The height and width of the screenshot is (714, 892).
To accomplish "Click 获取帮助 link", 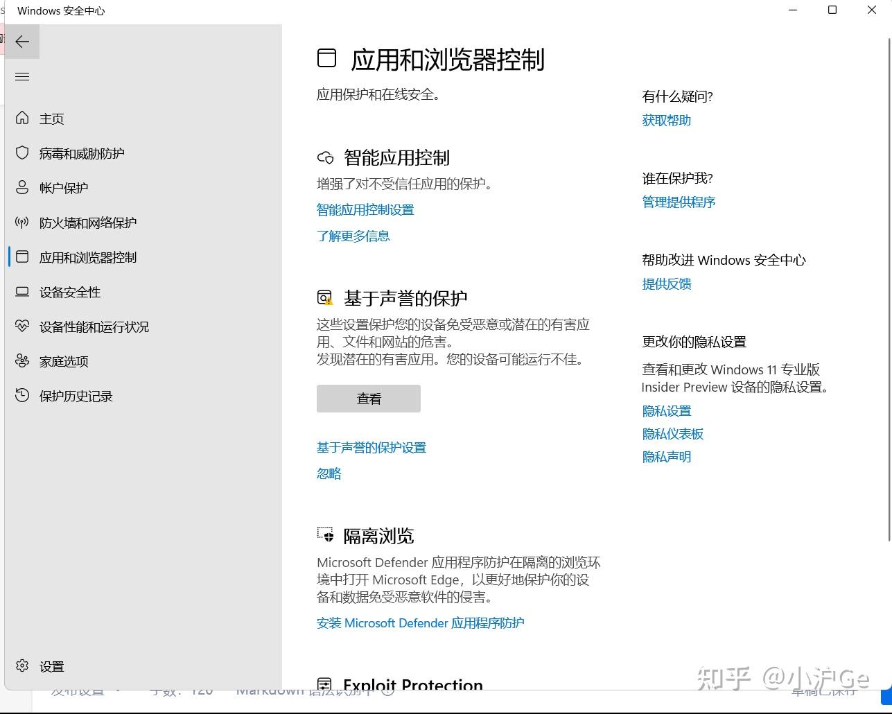I will [x=667, y=120].
